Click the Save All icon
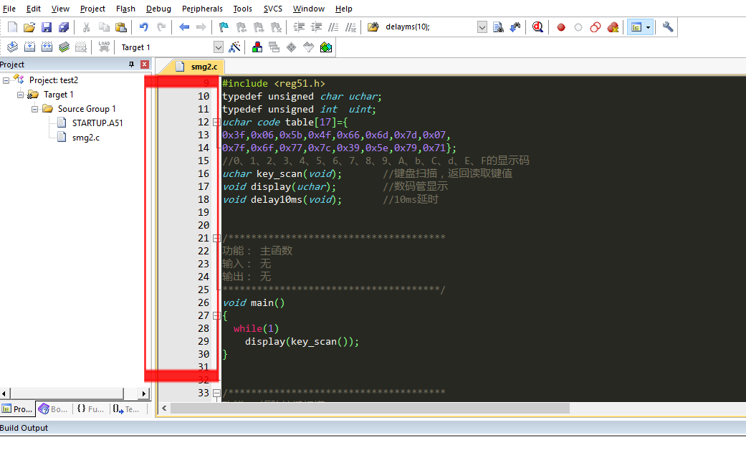The width and height of the screenshot is (746, 468). (x=63, y=27)
